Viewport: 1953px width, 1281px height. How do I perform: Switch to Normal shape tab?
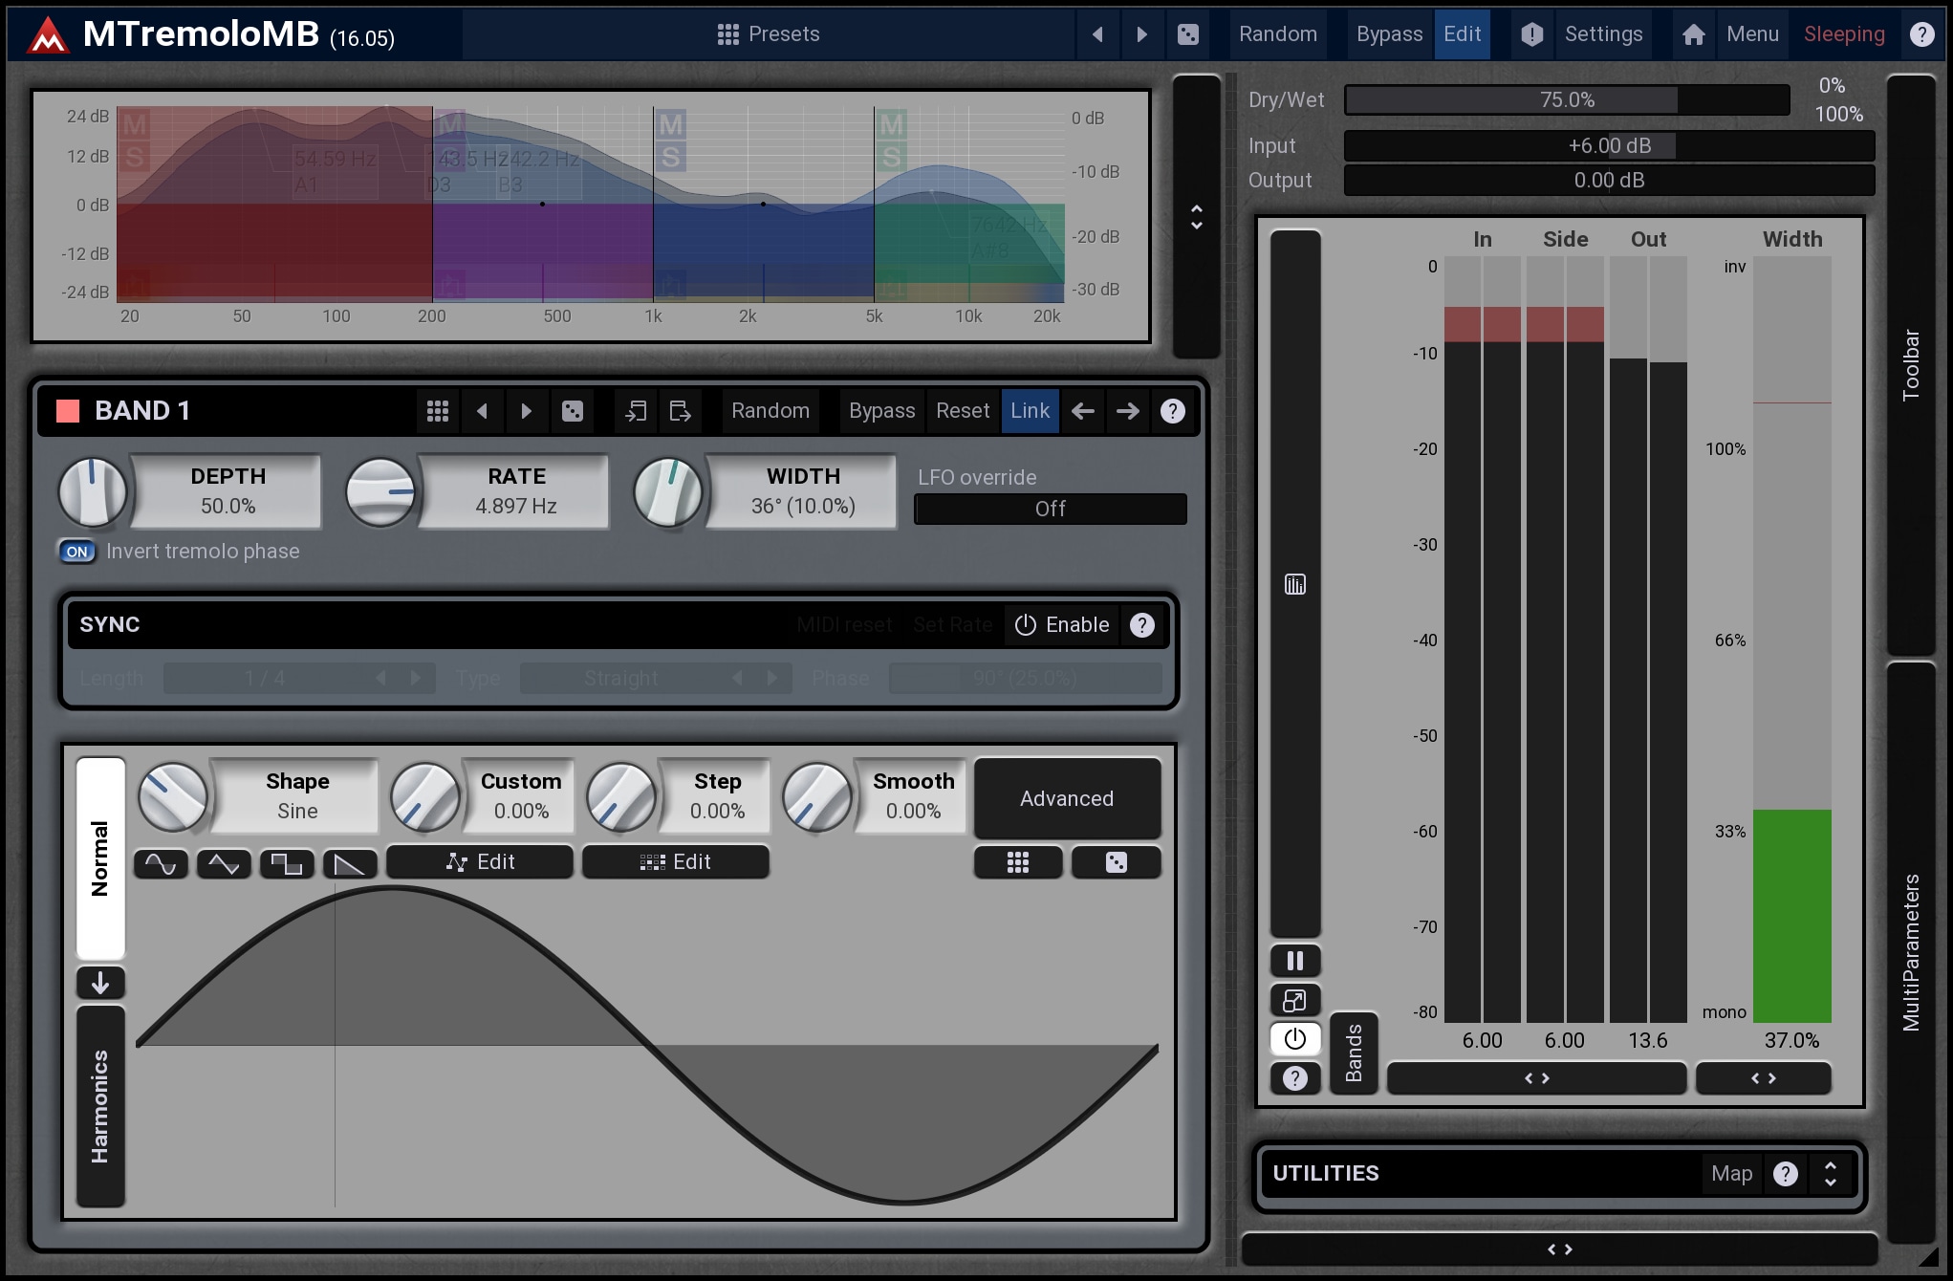[x=100, y=858]
